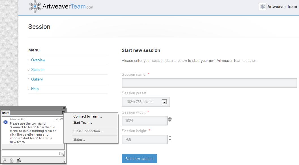Select the Team tab
Screen dimensions: 299x165
[5, 113]
